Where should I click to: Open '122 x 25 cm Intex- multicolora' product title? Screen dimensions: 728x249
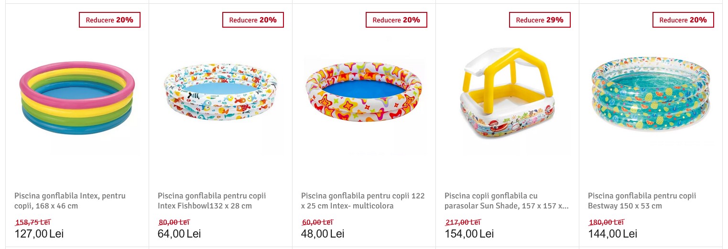[363, 201]
